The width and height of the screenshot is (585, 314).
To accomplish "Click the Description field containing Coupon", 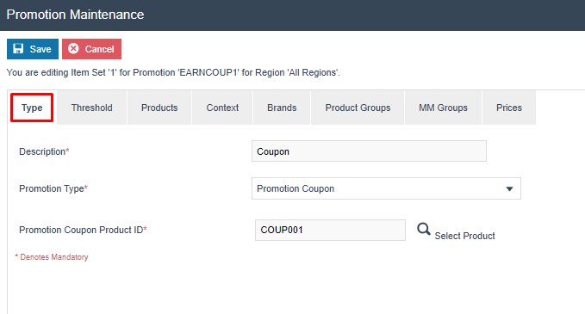I will point(369,151).
